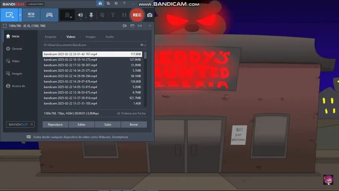Switch to the Audio tab

(x=110, y=37)
